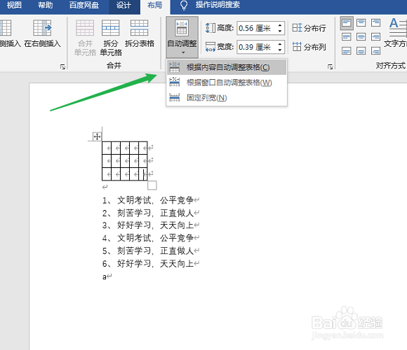Increase the row height with the up stepper
This screenshot has height=350, width=407.
point(280,25)
